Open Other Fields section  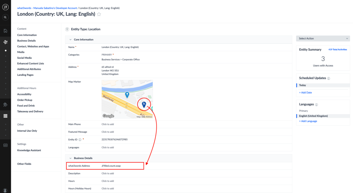click(24, 164)
